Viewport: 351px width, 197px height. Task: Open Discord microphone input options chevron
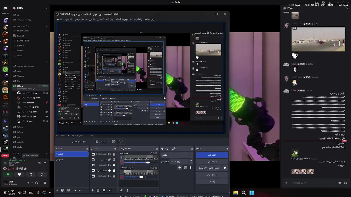32,183
